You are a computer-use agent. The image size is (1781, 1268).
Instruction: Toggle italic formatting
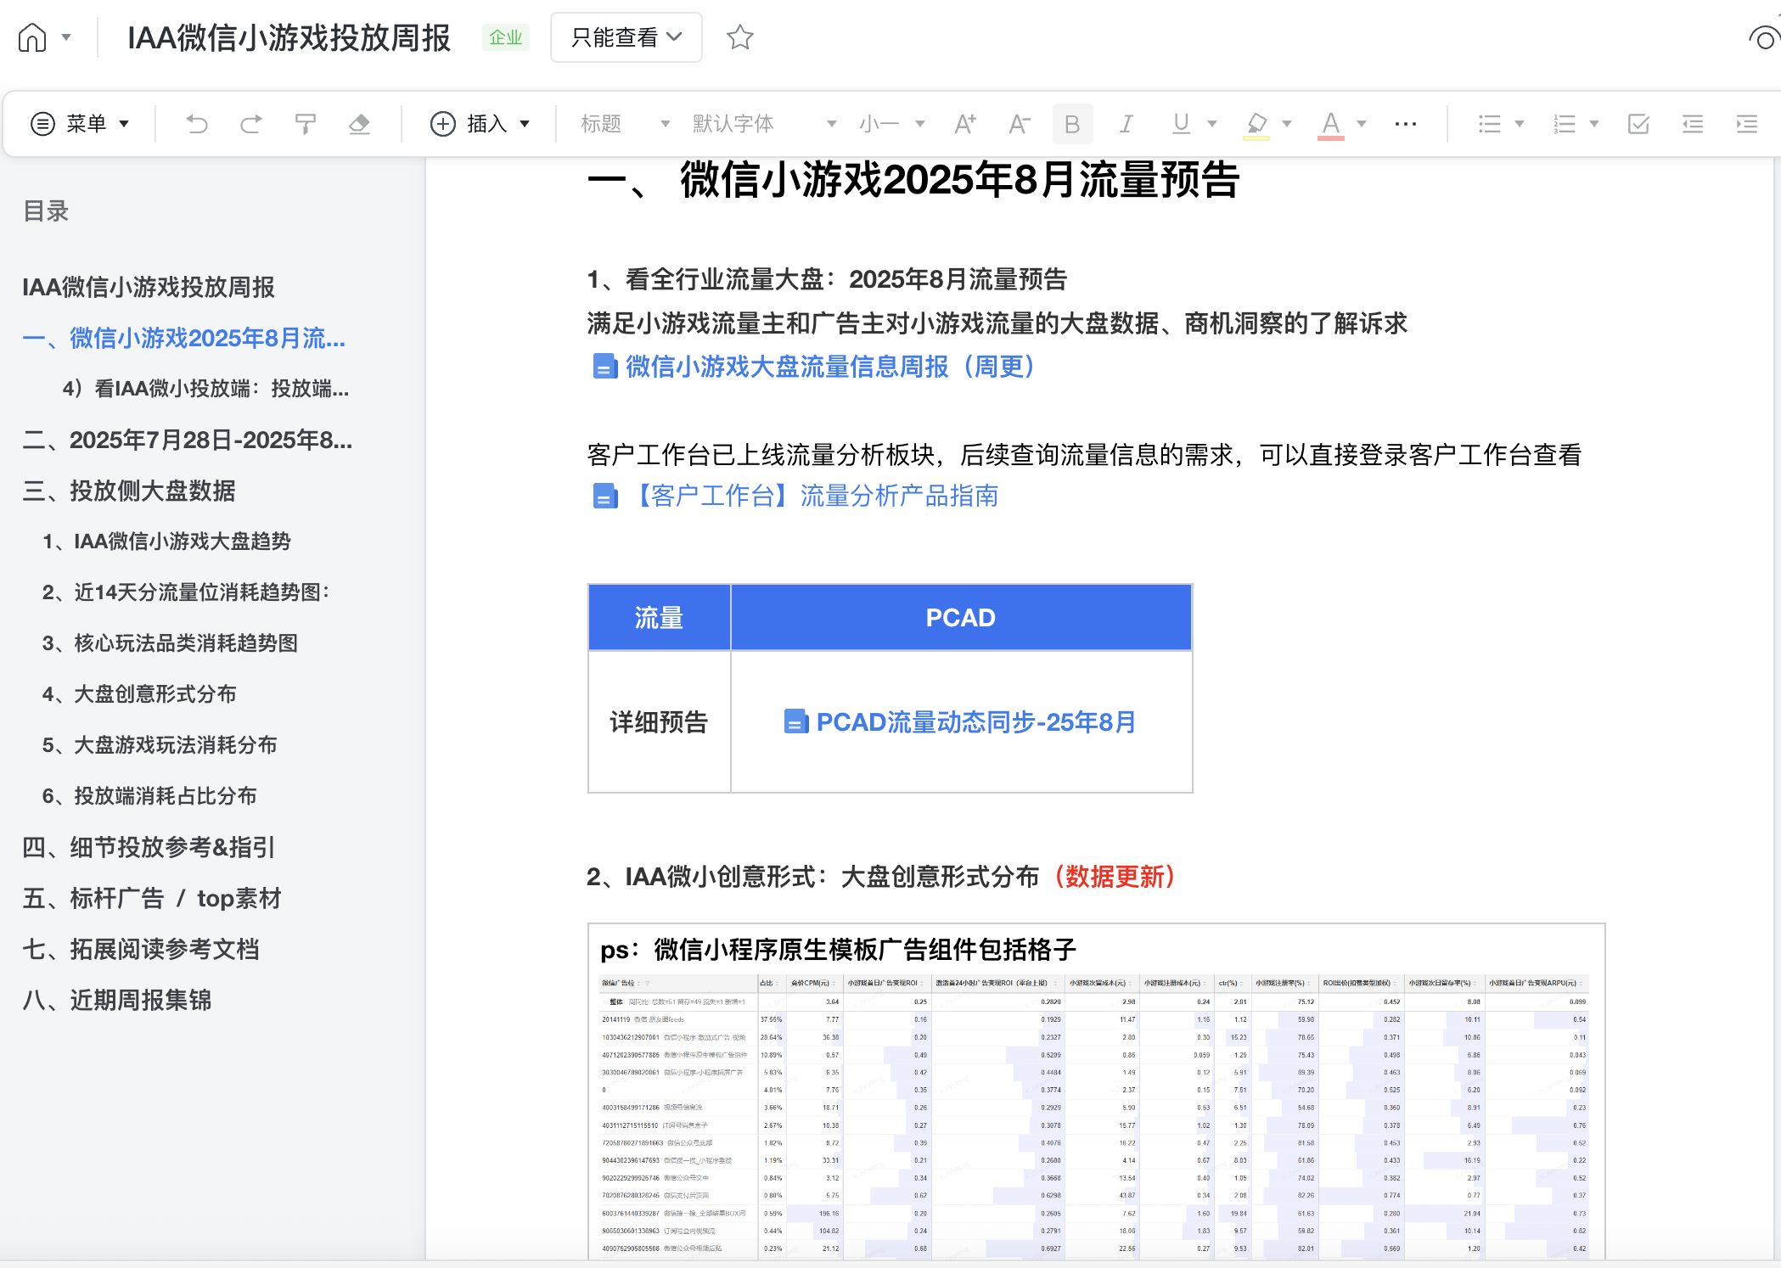tap(1126, 124)
